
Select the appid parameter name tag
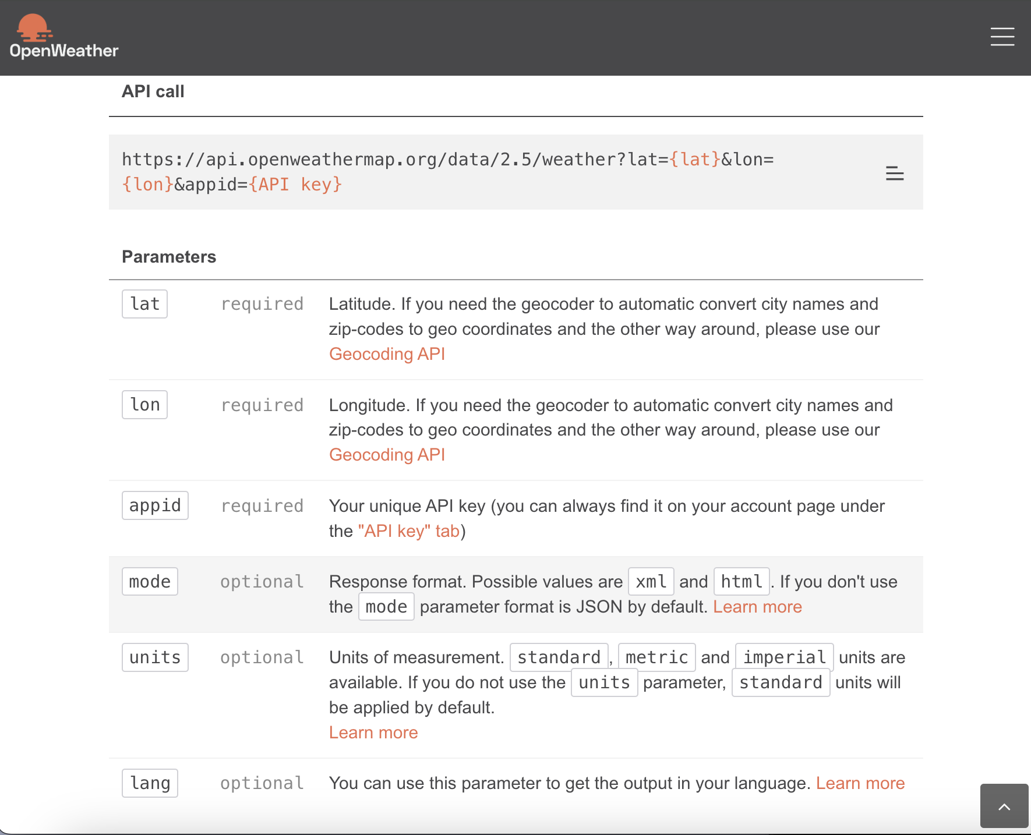155,505
